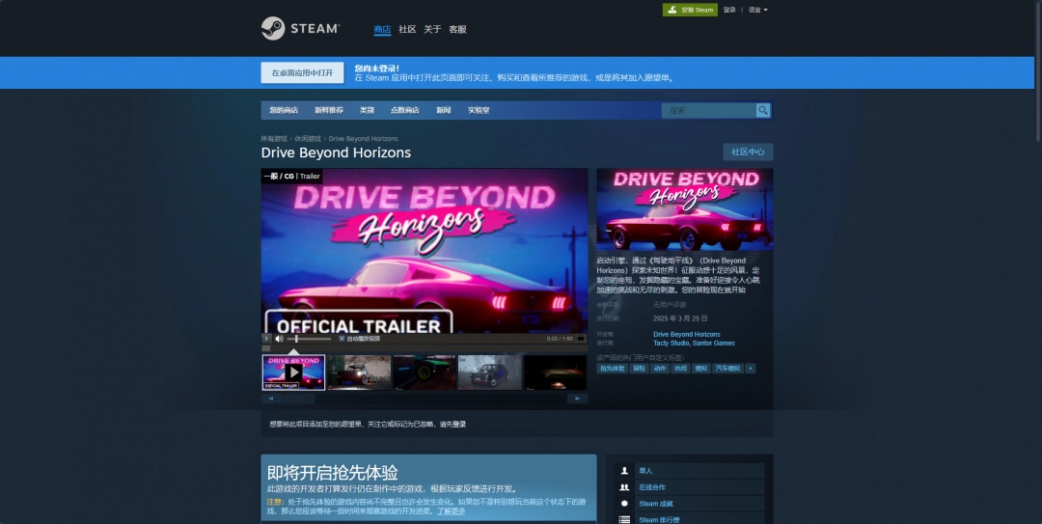Click the 在桌面应用中打开 button

point(302,73)
